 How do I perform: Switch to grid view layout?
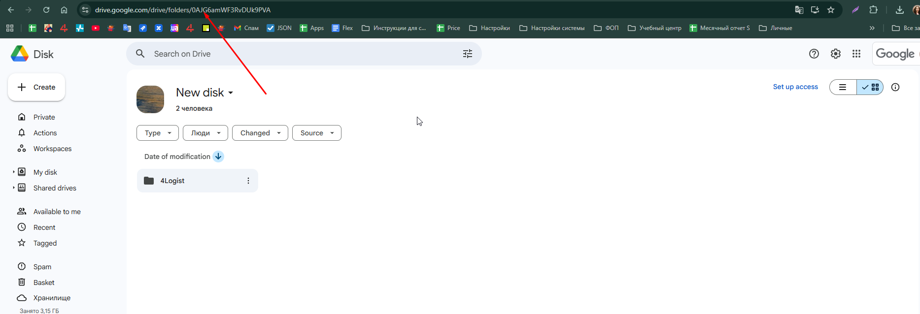click(870, 87)
